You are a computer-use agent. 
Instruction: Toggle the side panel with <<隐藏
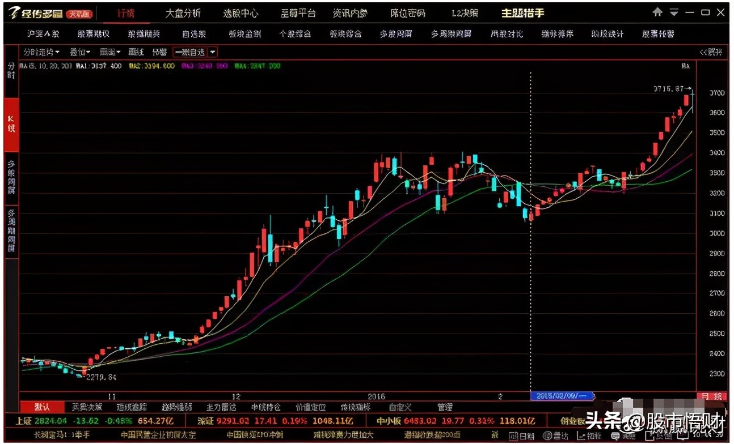pyautogui.click(x=711, y=52)
